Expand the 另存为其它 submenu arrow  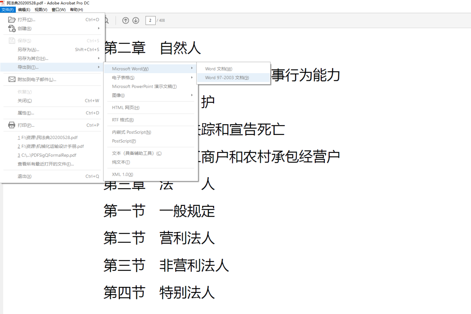[99, 58]
